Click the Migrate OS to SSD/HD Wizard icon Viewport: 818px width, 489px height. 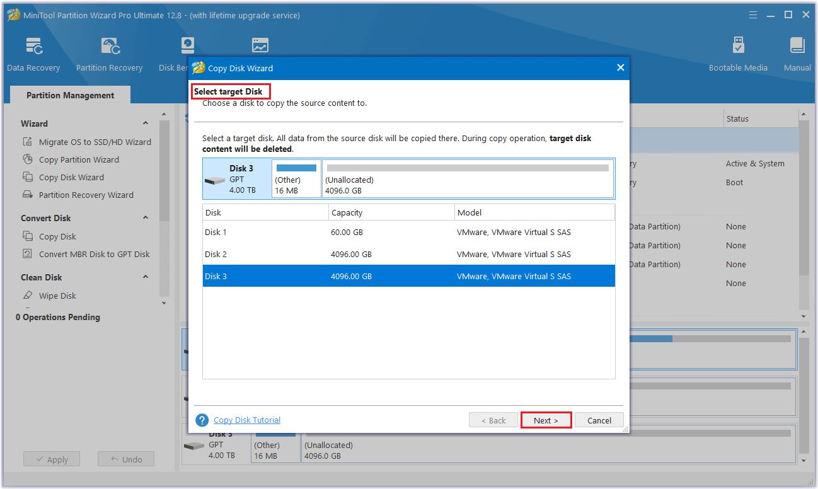point(28,142)
